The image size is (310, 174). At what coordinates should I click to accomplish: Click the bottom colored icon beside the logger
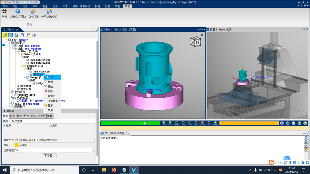[306, 149]
